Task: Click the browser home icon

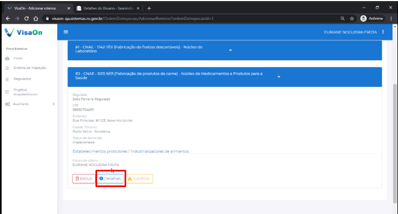Action: pos(36,18)
